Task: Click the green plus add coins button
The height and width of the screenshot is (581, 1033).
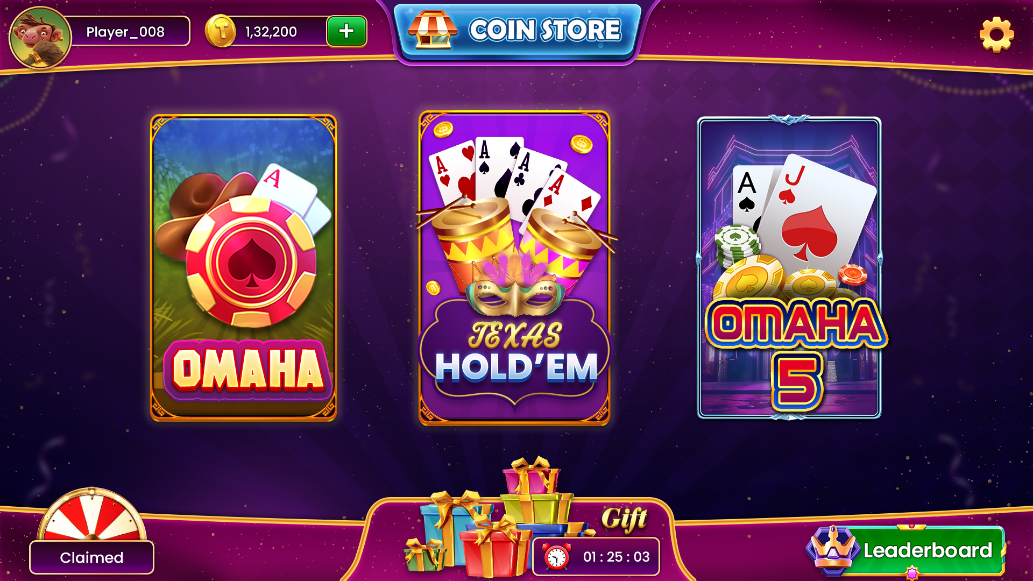Action: point(346,31)
